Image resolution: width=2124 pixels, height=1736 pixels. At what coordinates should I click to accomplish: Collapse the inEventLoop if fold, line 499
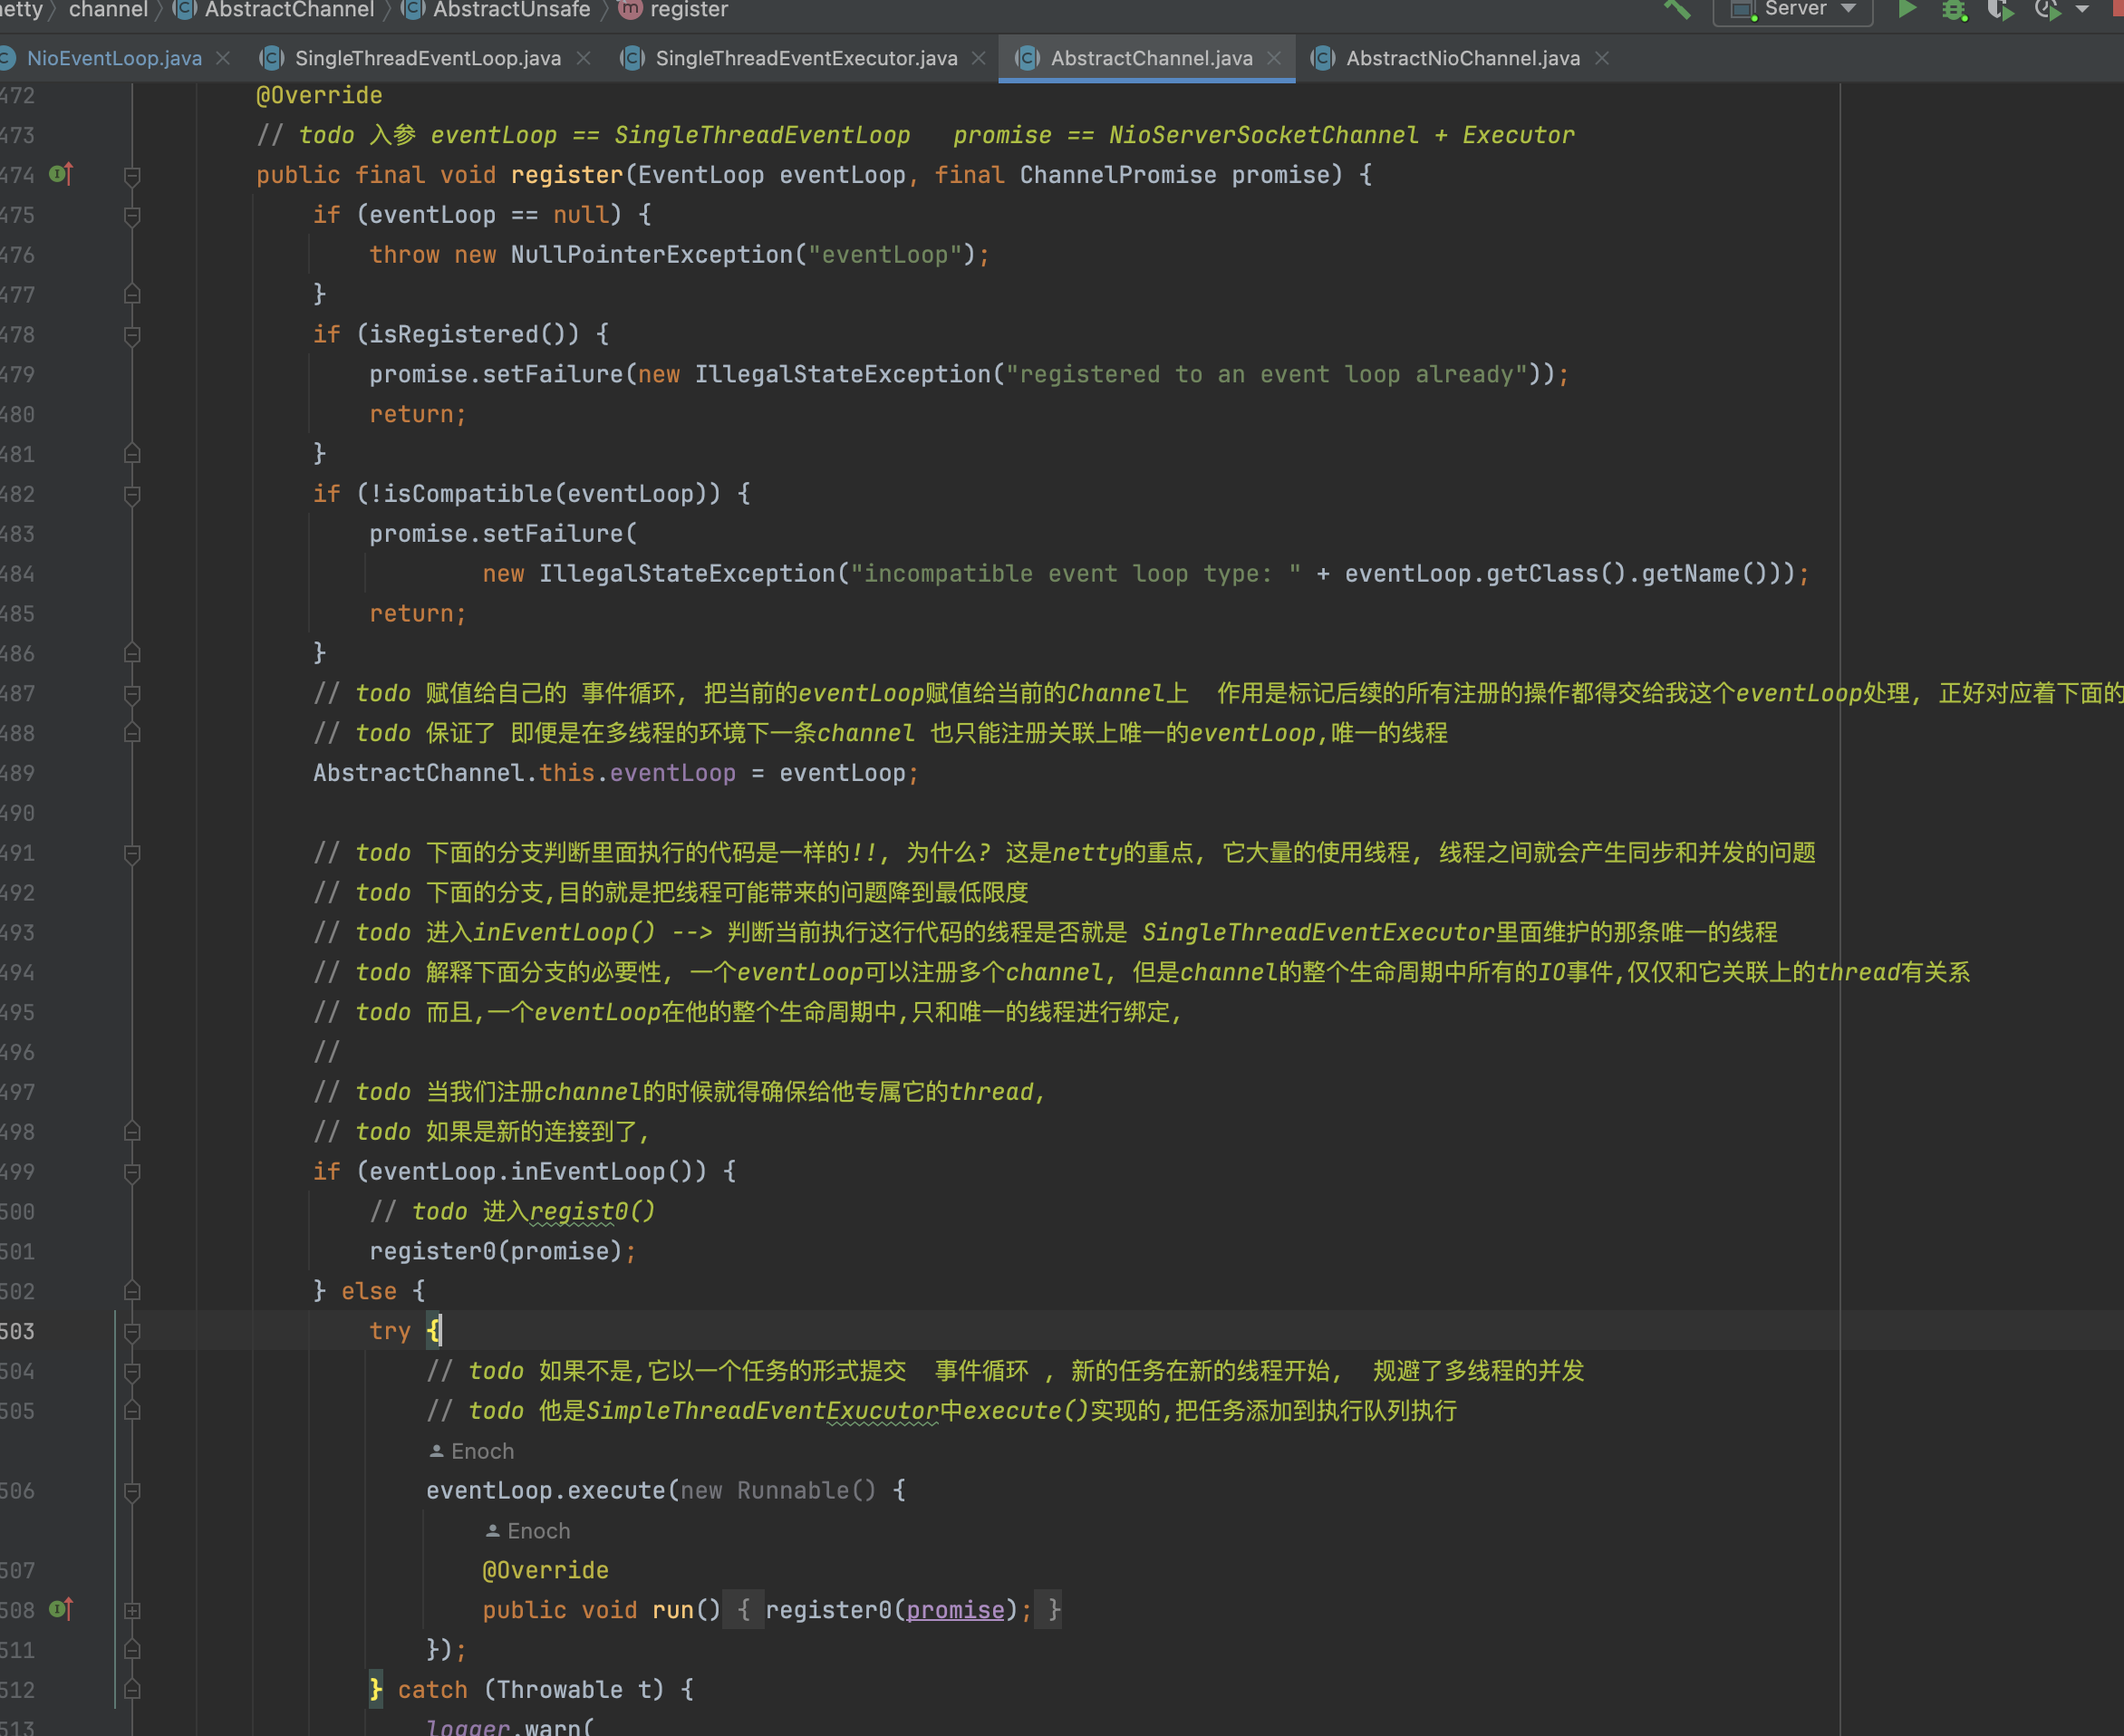[x=132, y=1172]
